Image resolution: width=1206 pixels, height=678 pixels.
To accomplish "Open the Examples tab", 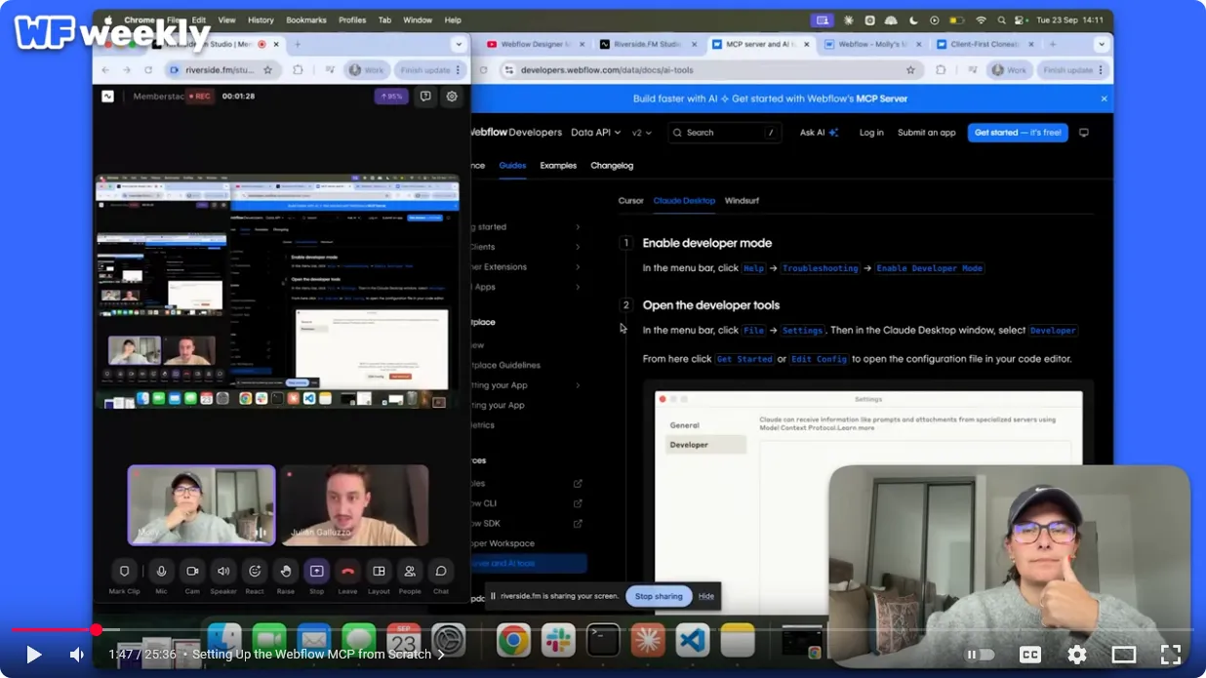I will tap(558, 166).
